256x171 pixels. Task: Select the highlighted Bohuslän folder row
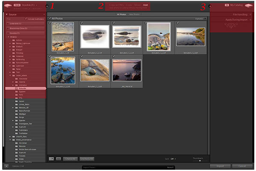(26, 88)
